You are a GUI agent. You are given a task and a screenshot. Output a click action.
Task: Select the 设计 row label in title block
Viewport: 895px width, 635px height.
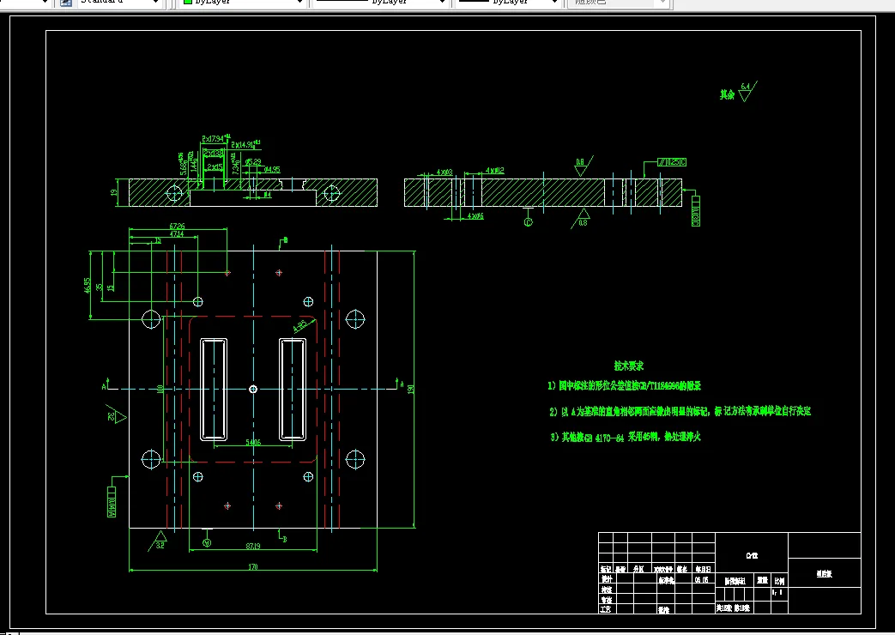(606, 579)
